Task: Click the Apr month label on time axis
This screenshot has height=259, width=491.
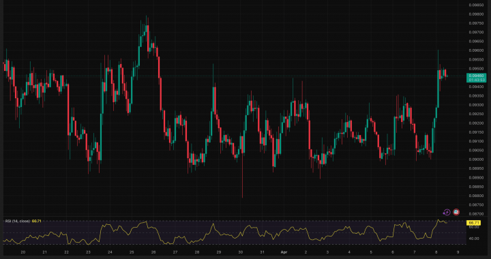Action: point(284,252)
